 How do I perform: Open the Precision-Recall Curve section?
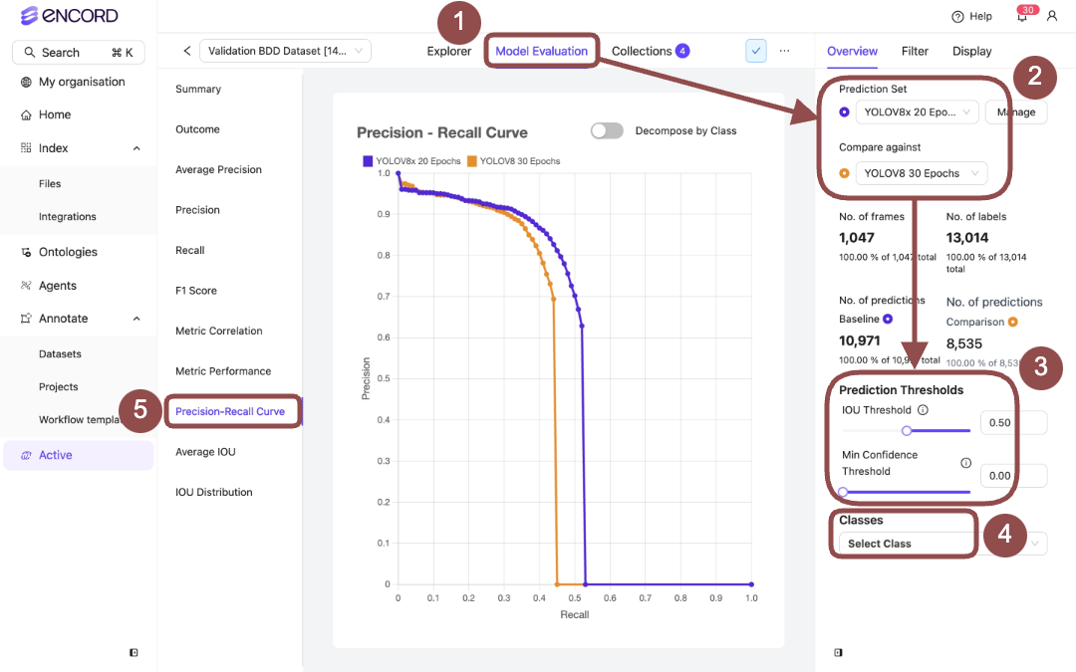pos(230,411)
